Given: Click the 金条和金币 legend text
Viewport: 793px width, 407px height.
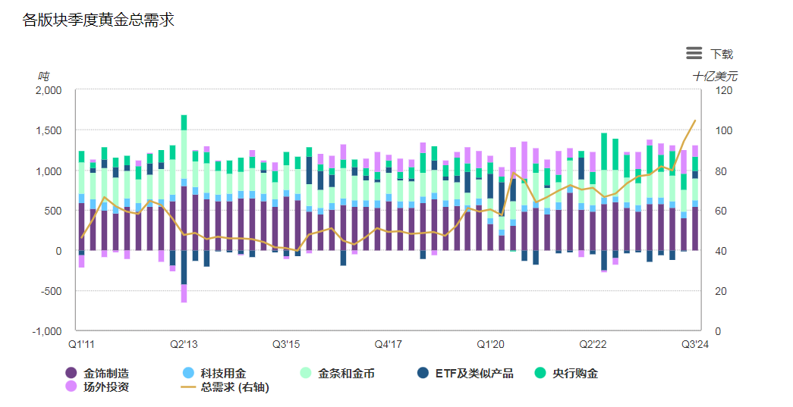Looking at the screenshot, I should [346, 373].
